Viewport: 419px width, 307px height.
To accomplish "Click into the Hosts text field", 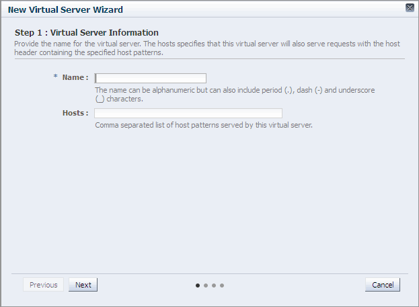I will pos(188,113).
